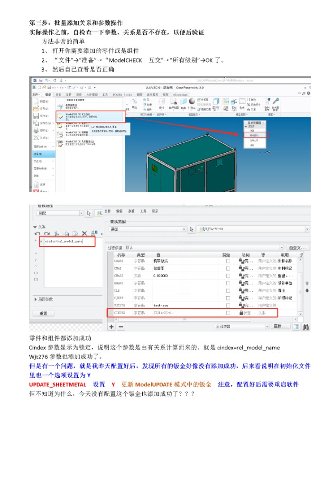This screenshot has width=333, height=486.
Task: Insert plus operator from relations sidebar
Action: (x=36, y=240)
